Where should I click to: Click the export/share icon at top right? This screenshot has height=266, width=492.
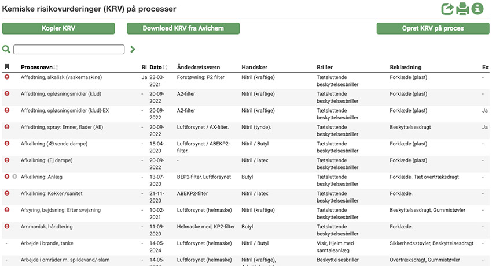(x=447, y=9)
